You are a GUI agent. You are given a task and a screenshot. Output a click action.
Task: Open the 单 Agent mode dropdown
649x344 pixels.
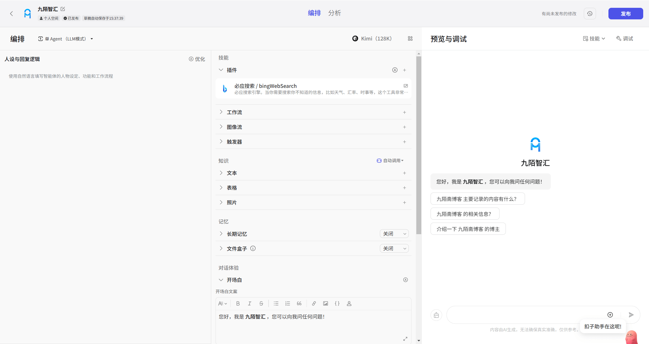tap(66, 39)
